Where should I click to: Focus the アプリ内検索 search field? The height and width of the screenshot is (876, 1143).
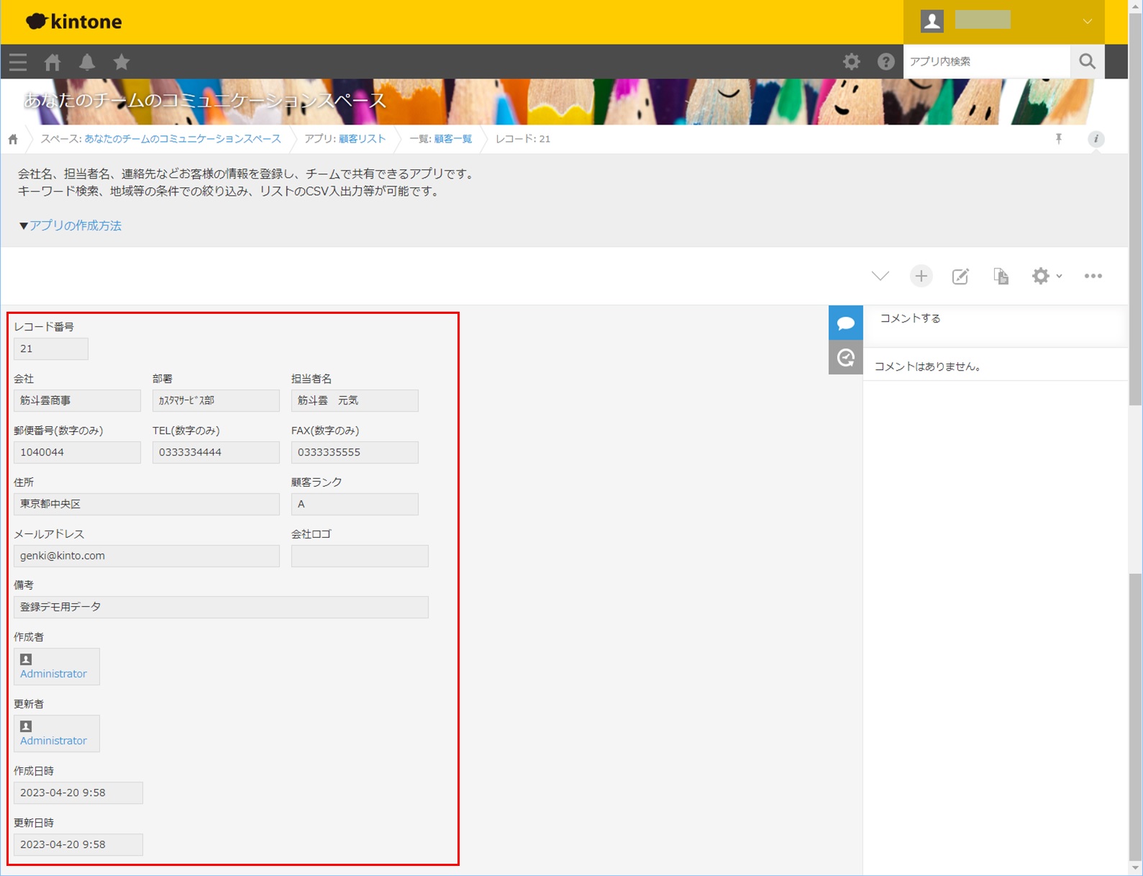coord(987,62)
